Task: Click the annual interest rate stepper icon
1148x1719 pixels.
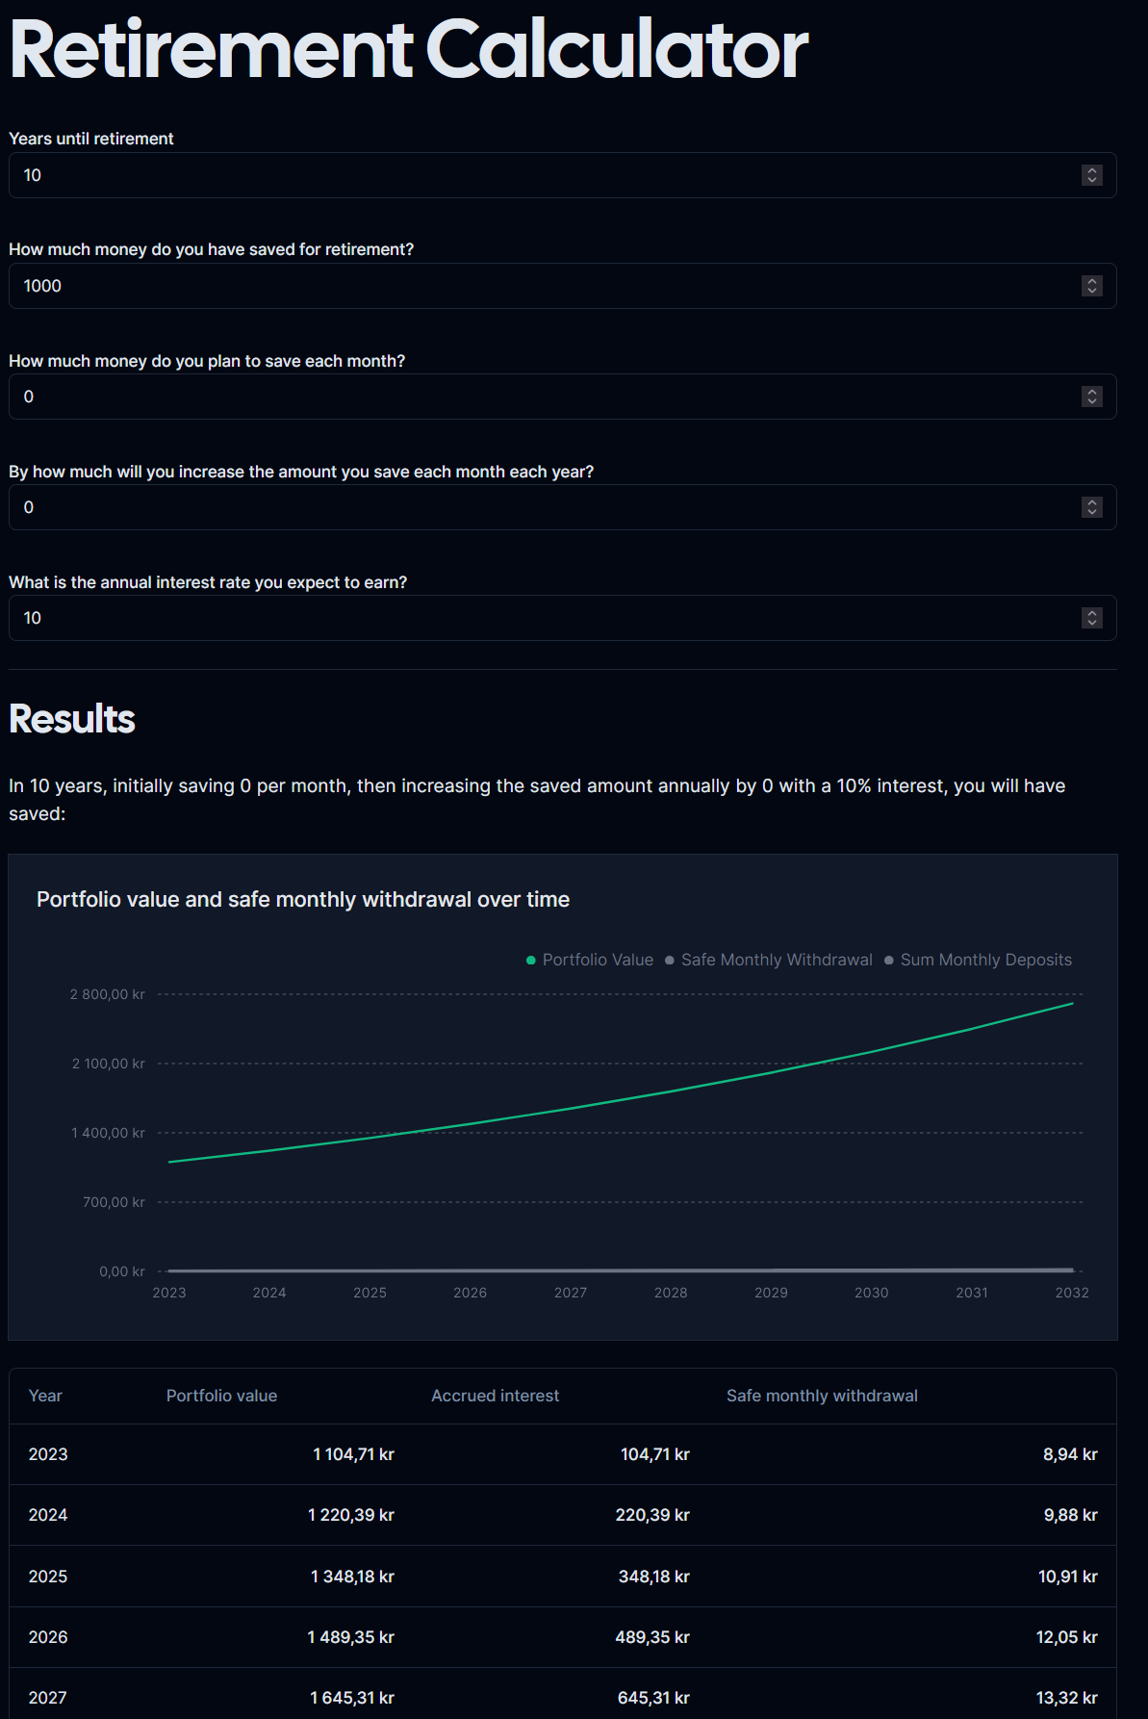Action: point(1091,618)
